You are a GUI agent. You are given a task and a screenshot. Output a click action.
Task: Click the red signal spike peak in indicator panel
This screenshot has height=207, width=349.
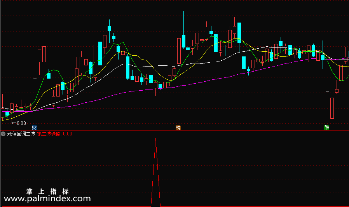click(x=155, y=139)
